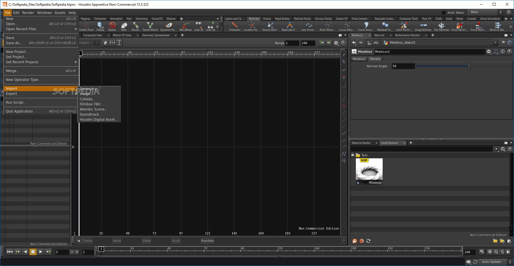Click the obj path button
The image size is (514, 266).
tap(373, 42)
